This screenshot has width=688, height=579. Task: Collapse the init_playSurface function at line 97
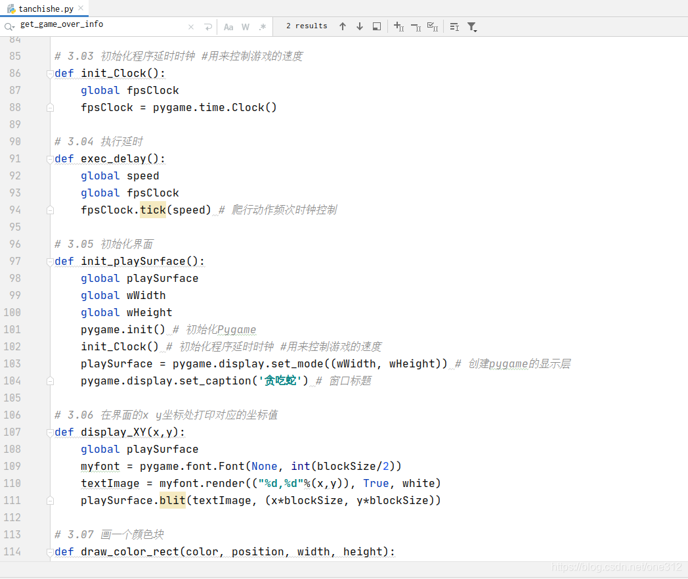coord(50,262)
